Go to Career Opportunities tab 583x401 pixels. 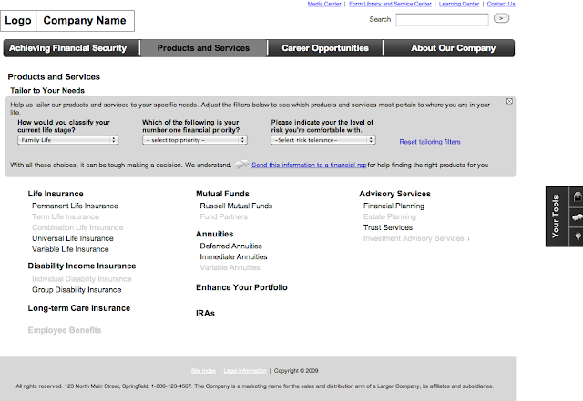click(325, 48)
